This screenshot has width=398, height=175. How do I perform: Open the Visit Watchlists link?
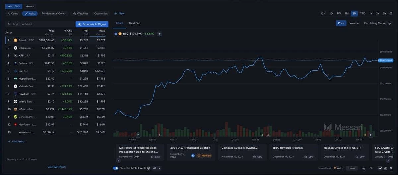pyautogui.click(x=57, y=167)
